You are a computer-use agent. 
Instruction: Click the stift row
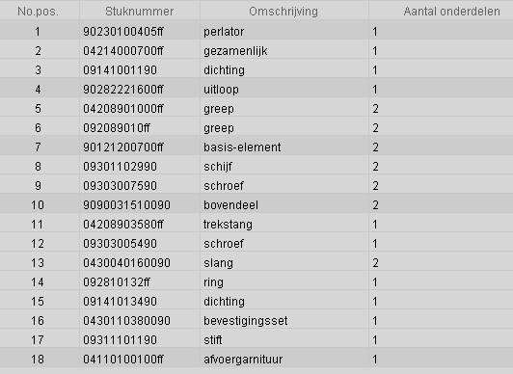pyautogui.click(x=256, y=340)
